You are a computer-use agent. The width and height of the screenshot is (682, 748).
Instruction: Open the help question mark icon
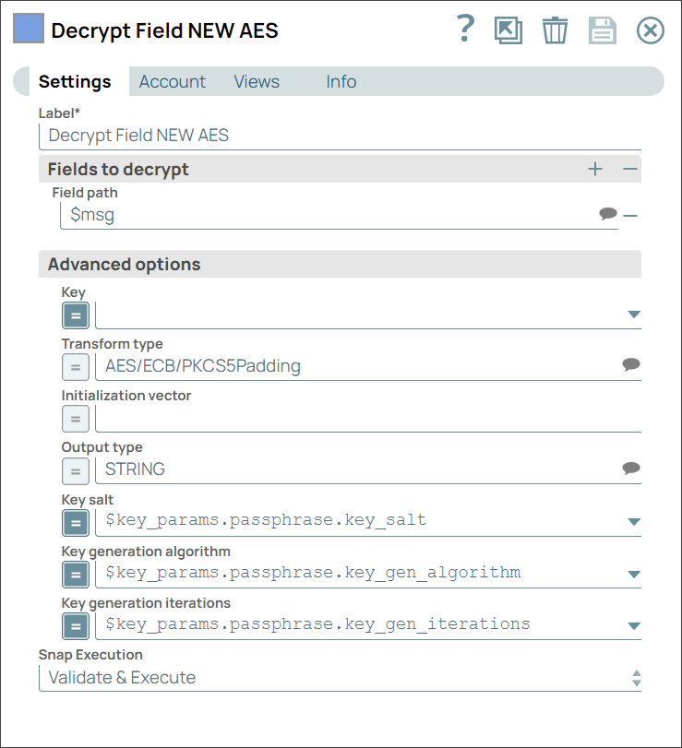coord(466,30)
